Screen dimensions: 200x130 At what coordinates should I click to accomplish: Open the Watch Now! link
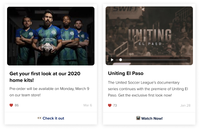point(152,118)
